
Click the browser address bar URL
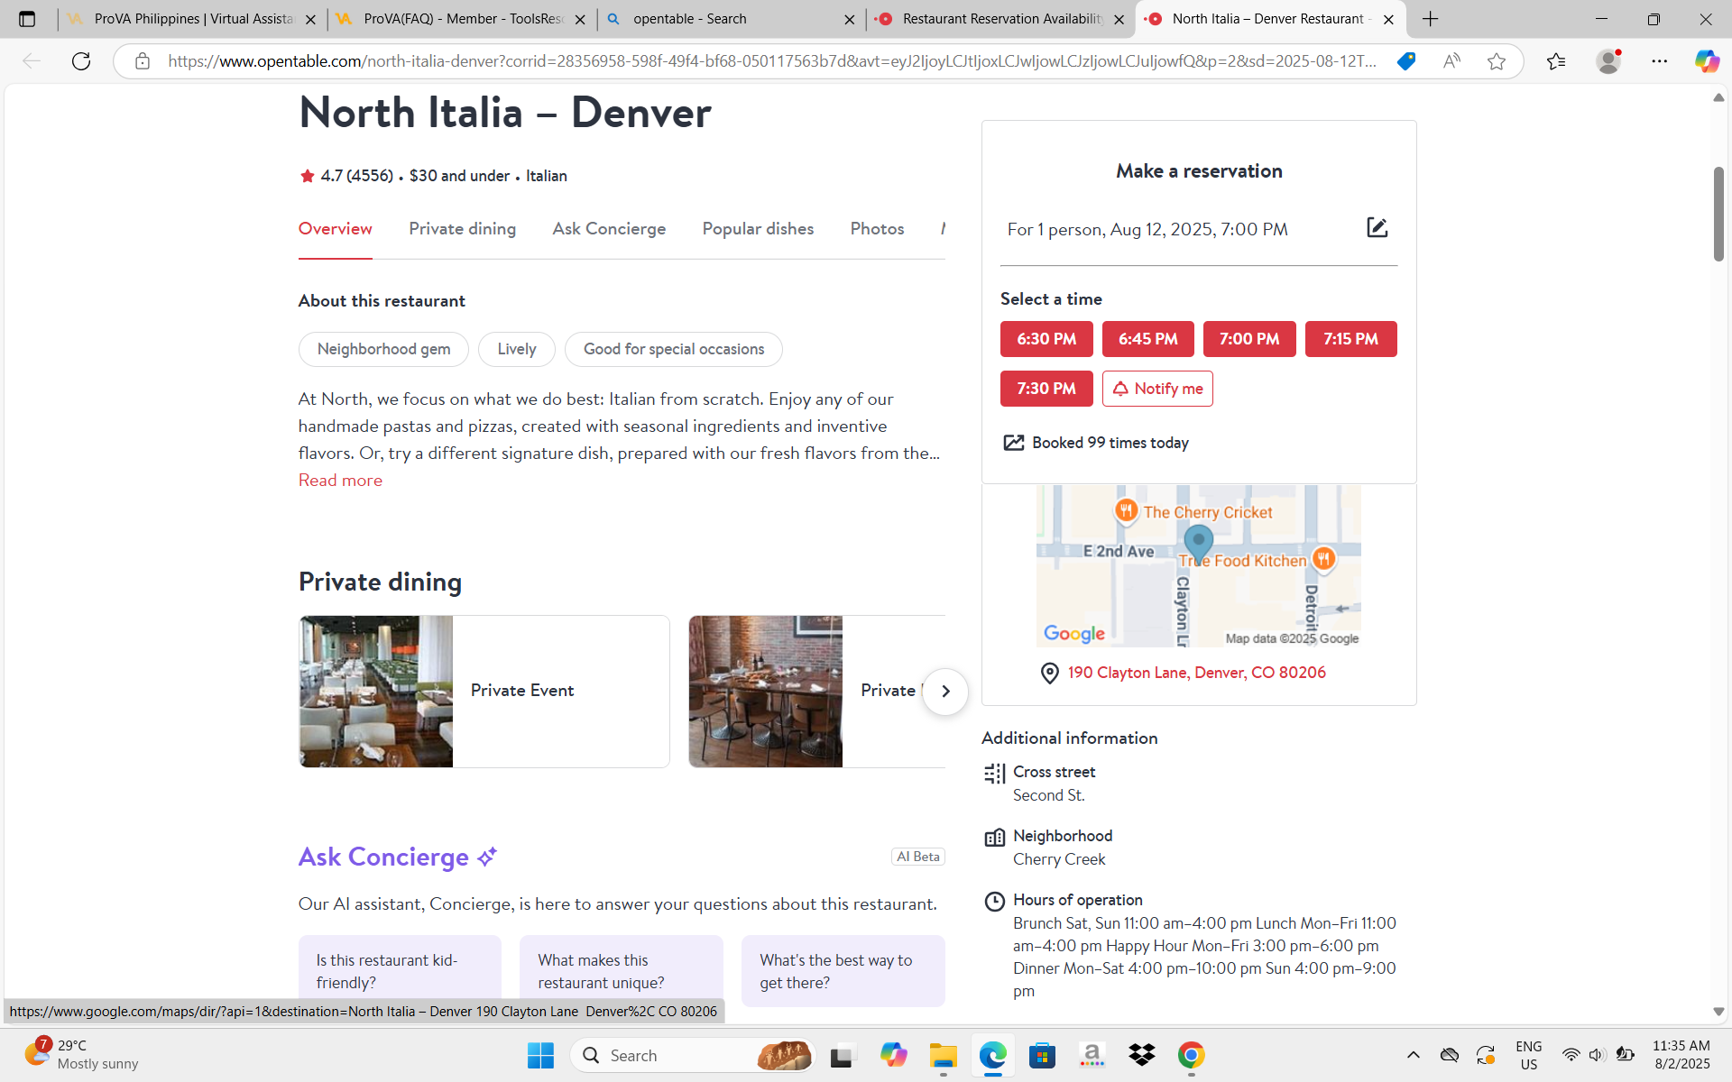(x=772, y=61)
